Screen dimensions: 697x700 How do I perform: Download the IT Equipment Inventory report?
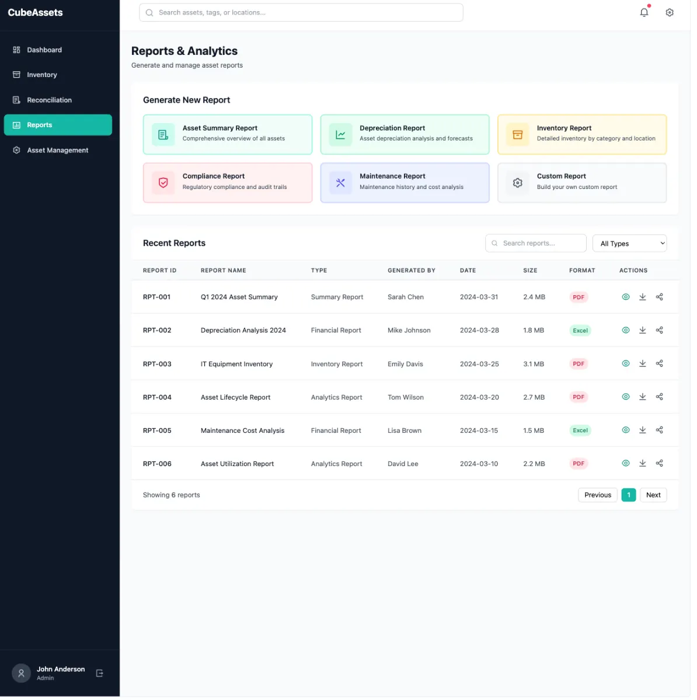[x=642, y=363]
